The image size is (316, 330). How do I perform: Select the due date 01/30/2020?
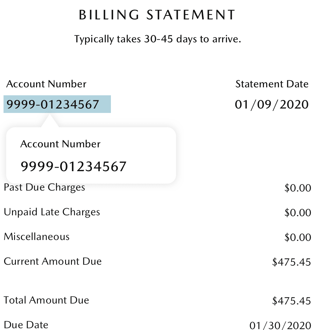(280, 326)
